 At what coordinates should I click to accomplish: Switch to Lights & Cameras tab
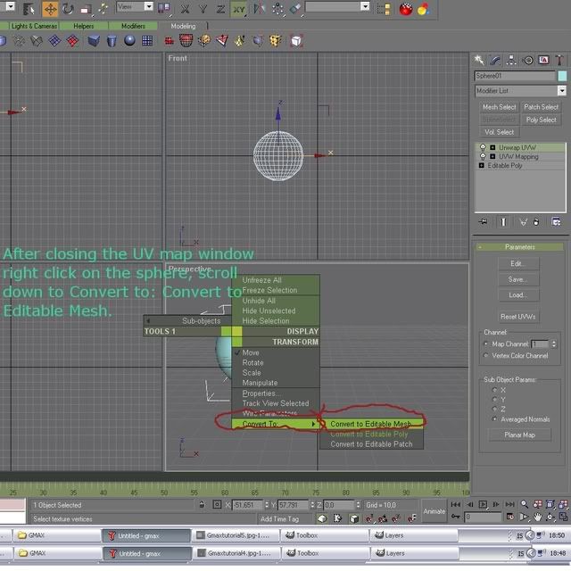(x=33, y=26)
